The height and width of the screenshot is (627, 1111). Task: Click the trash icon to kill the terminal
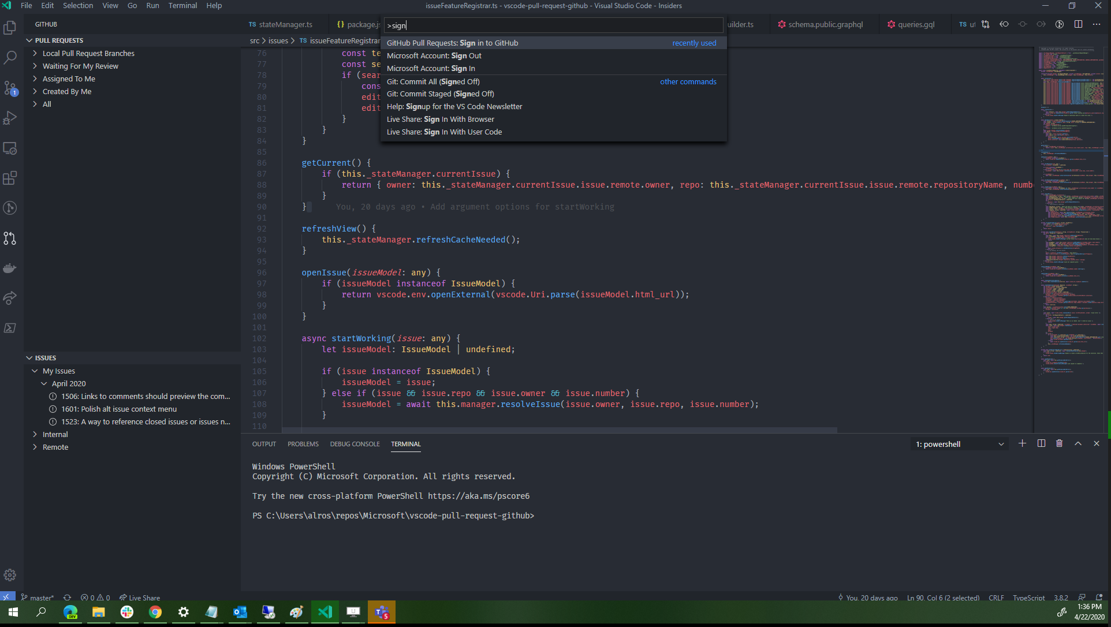(x=1059, y=443)
